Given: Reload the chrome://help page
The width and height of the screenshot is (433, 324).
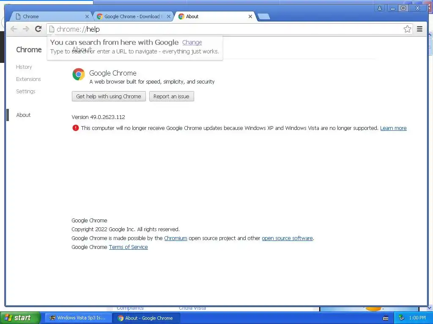Looking at the screenshot, I should (38, 29).
